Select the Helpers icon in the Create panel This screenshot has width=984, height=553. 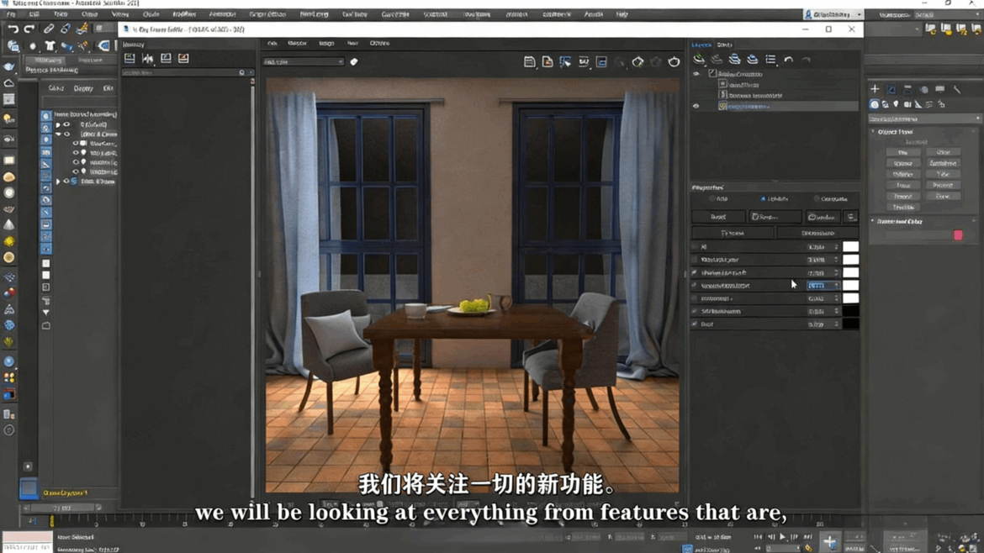(x=918, y=105)
